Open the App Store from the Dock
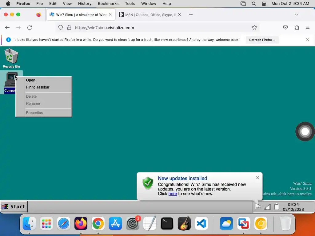The width and height of the screenshot is (315, 236). pos(115,223)
